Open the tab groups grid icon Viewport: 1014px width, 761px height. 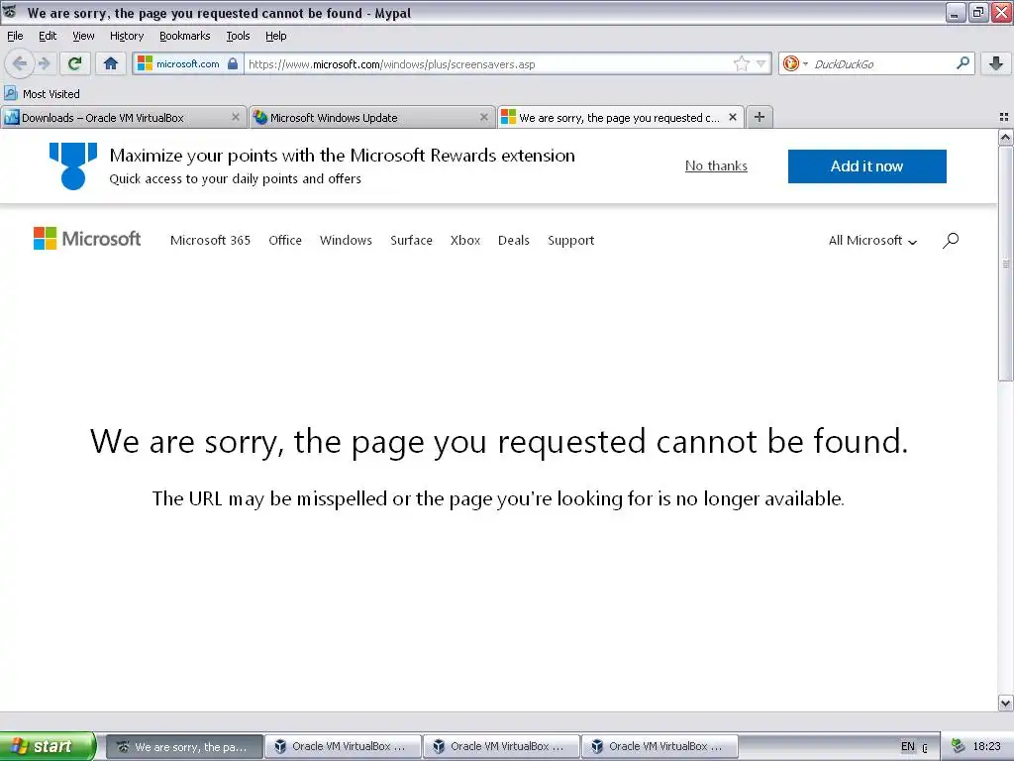click(1004, 117)
